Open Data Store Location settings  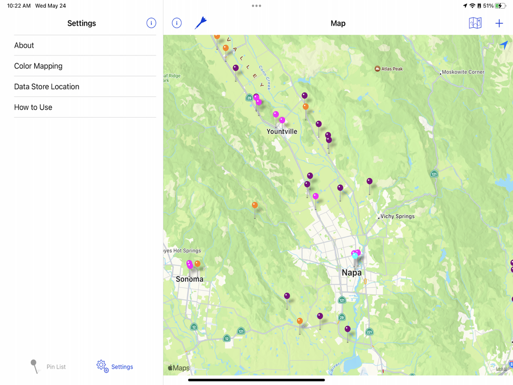85,87
